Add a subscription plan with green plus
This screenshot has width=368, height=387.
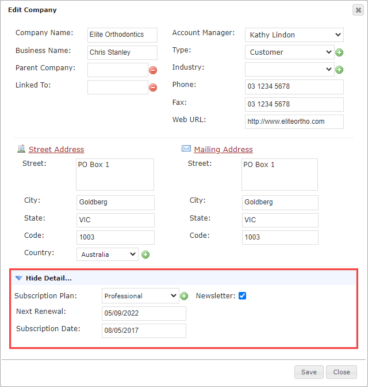pyautogui.click(x=184, y=295)
